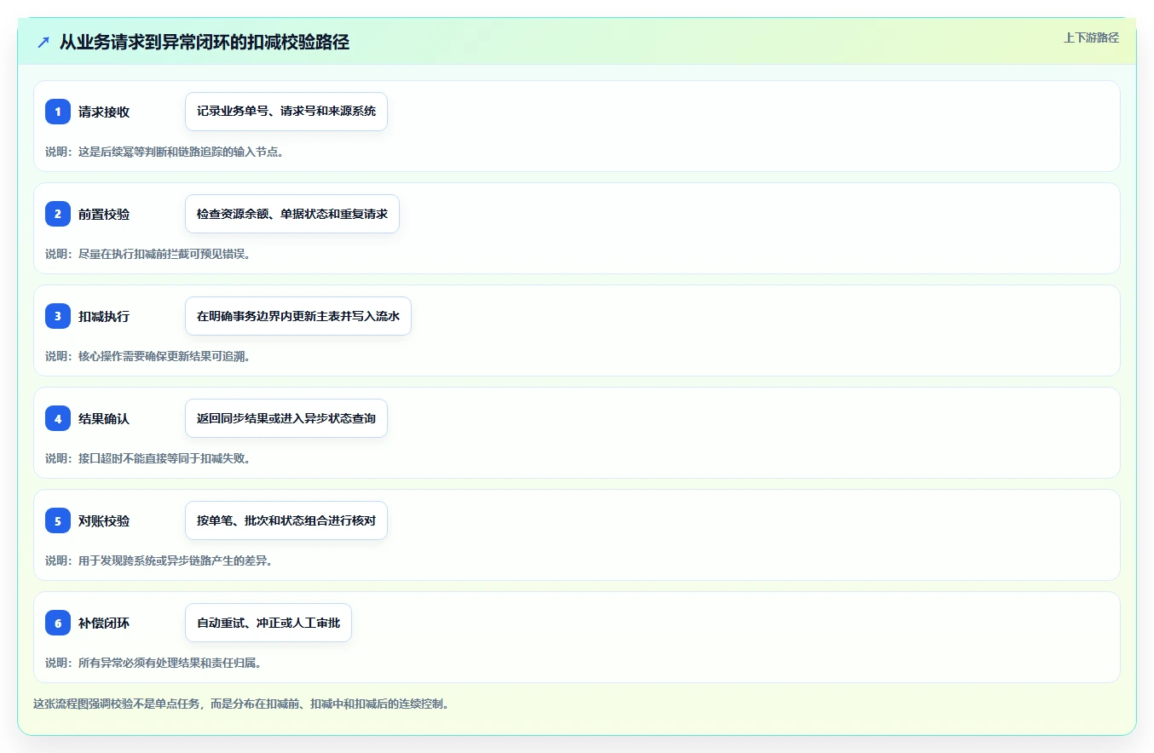Click the 返回同步结果或进入异步状态查询 box
The image size is (1154, 753).
286,418
